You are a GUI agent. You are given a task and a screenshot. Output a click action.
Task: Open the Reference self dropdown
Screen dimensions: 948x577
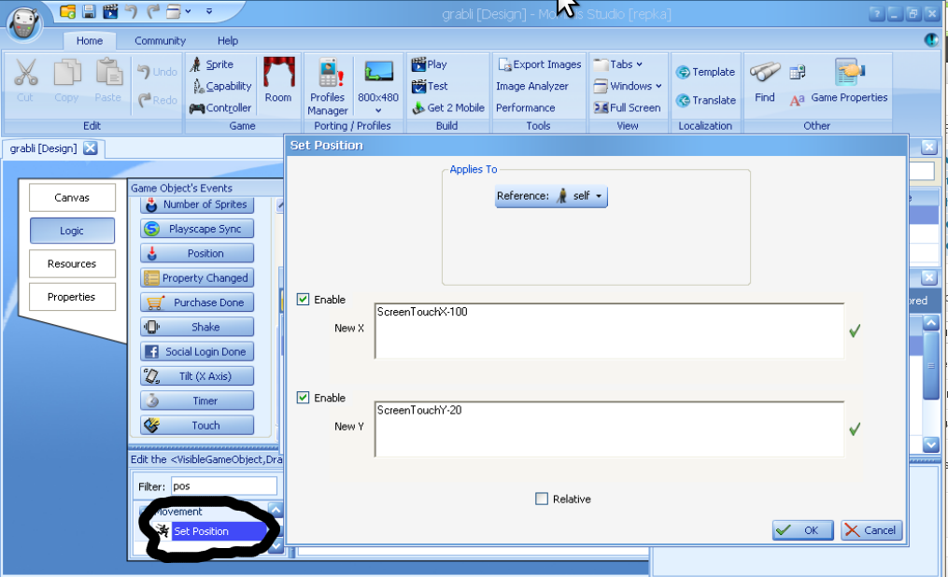pos(551,196)
